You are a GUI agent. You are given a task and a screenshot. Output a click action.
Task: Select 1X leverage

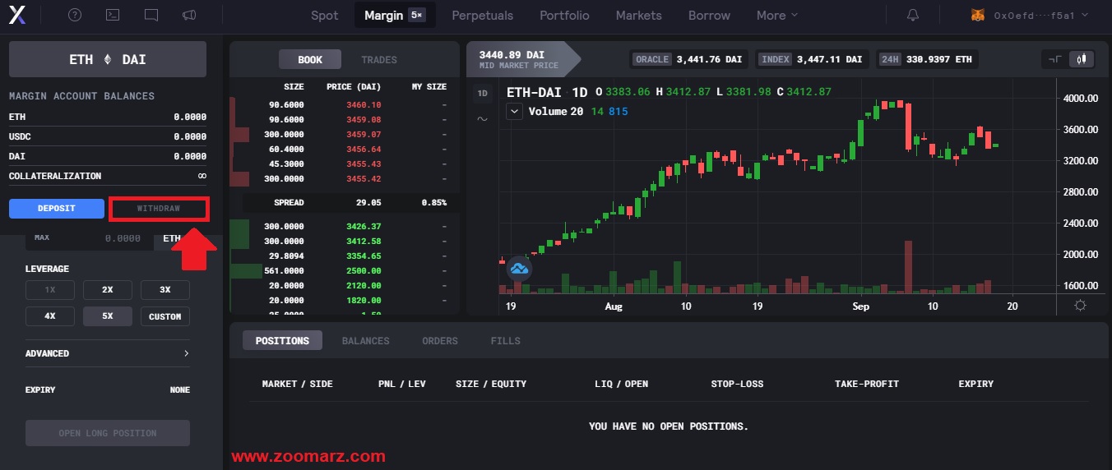(x=50, y=290)
